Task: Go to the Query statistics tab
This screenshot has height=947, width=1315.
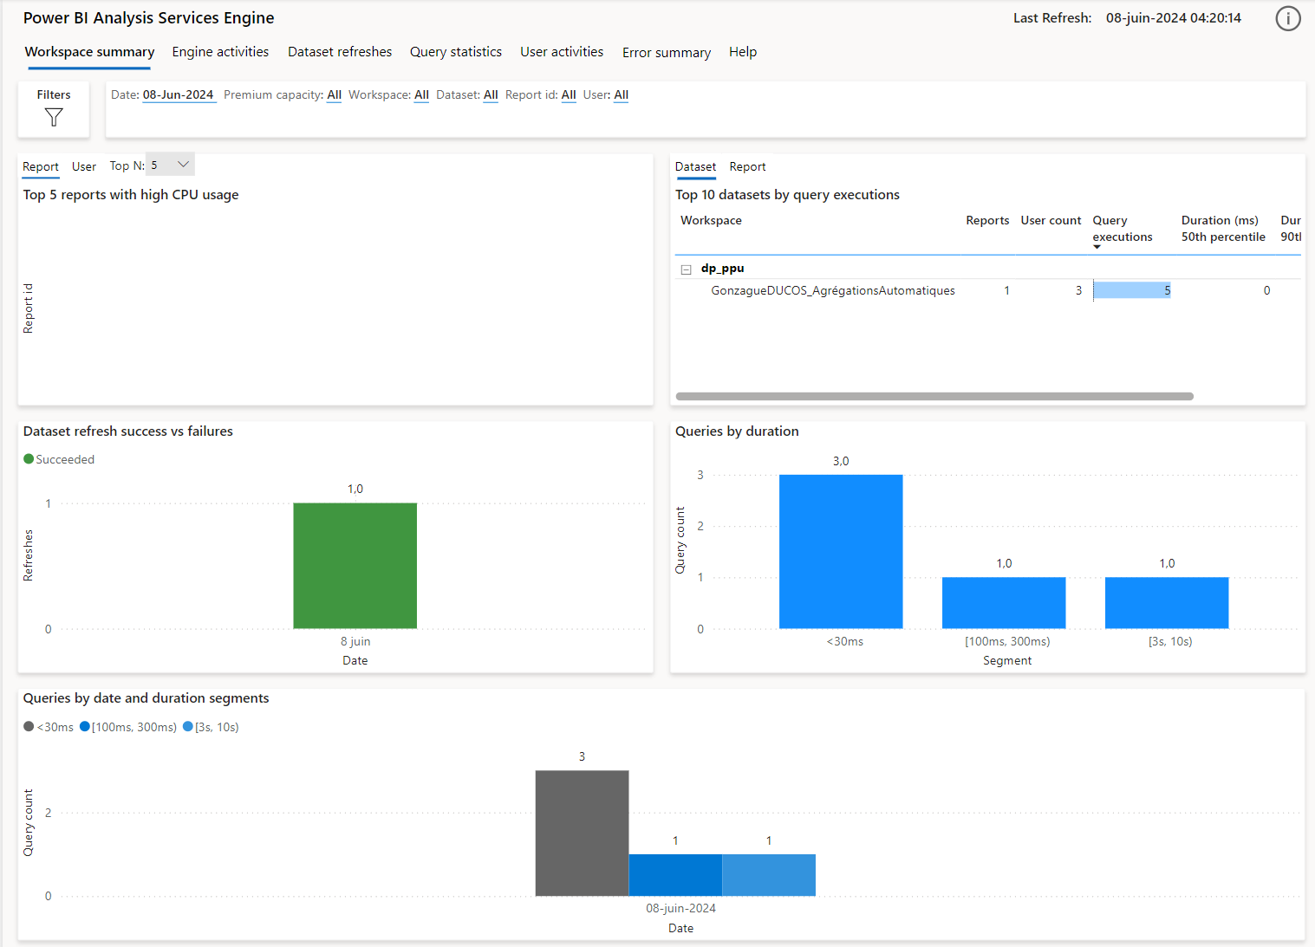Action: point(456,52)
